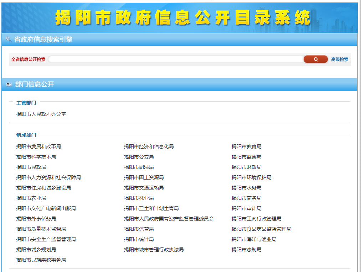Open 揭阳市教育局 link
This screenshot has height=272, width=361.
pos(246,146)
